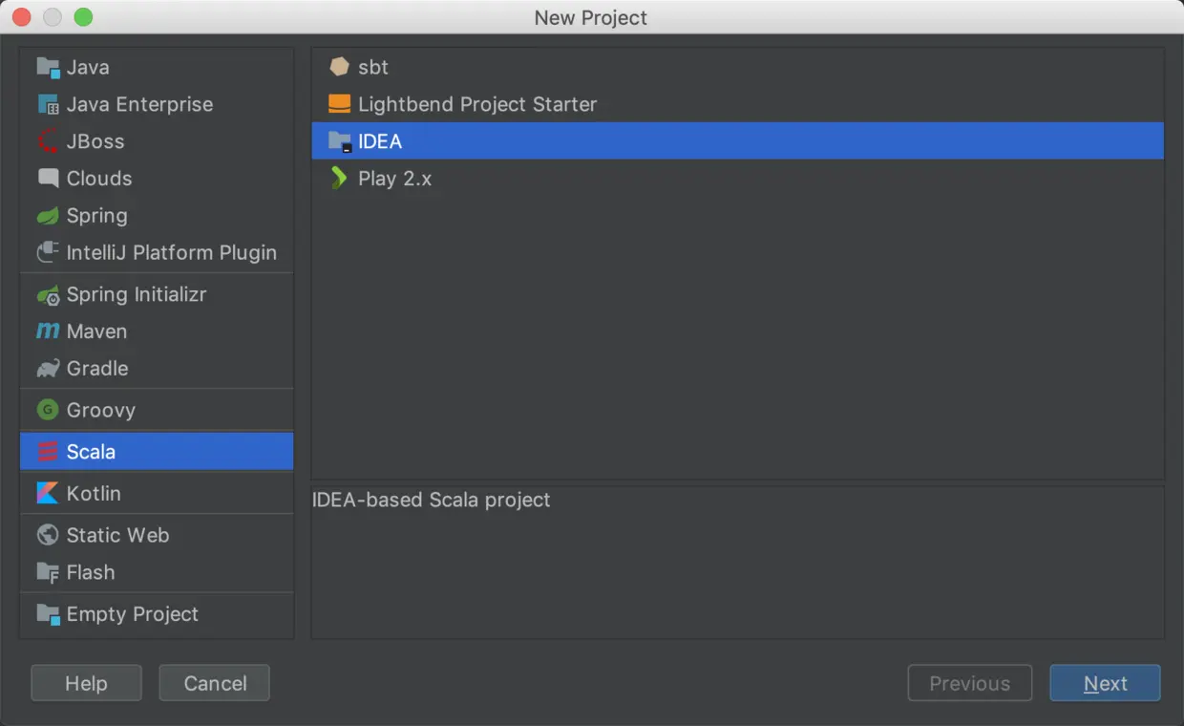The width and height of the screenshot is (1184, 726).
Task: Open the Help button
Action: click(86, 683)
